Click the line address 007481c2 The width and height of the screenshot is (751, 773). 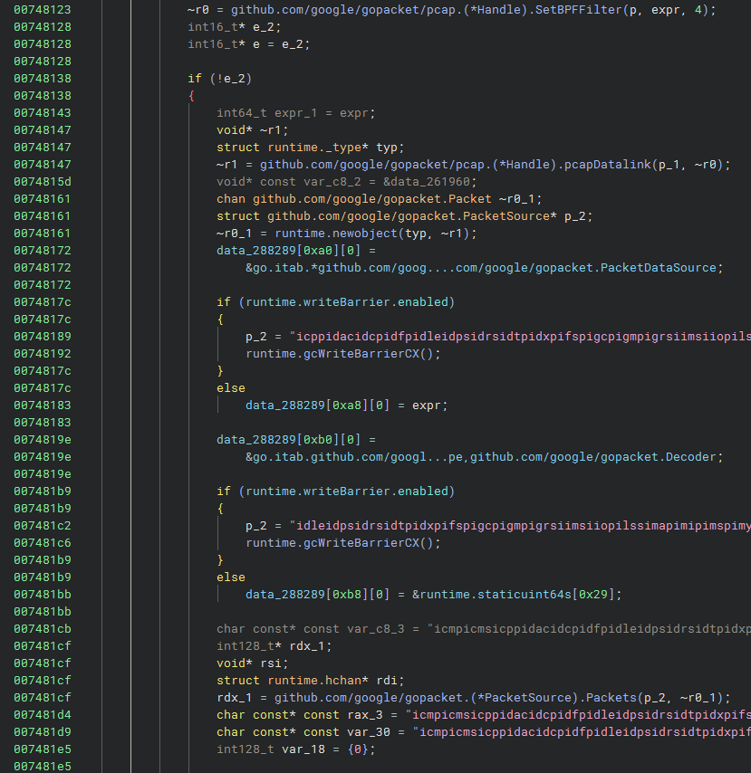(43, 526)
